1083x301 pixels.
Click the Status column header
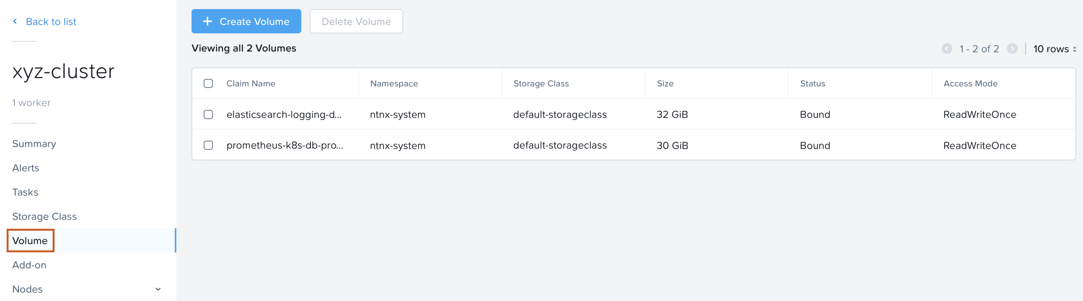(812, 83)
